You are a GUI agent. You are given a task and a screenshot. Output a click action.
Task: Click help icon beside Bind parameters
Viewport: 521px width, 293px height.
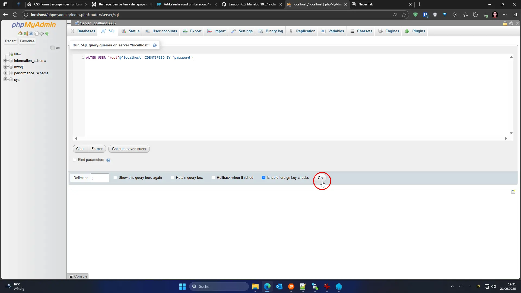point(108,160)
